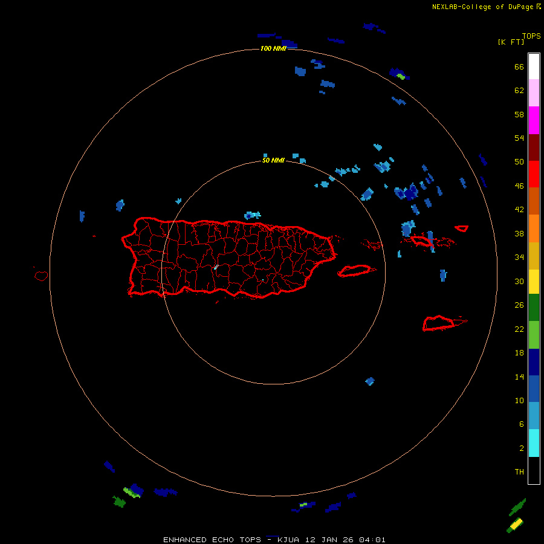This screenshot has width=544, height=544.
Task: Click the "2" legend label
Action: [521, 448]
